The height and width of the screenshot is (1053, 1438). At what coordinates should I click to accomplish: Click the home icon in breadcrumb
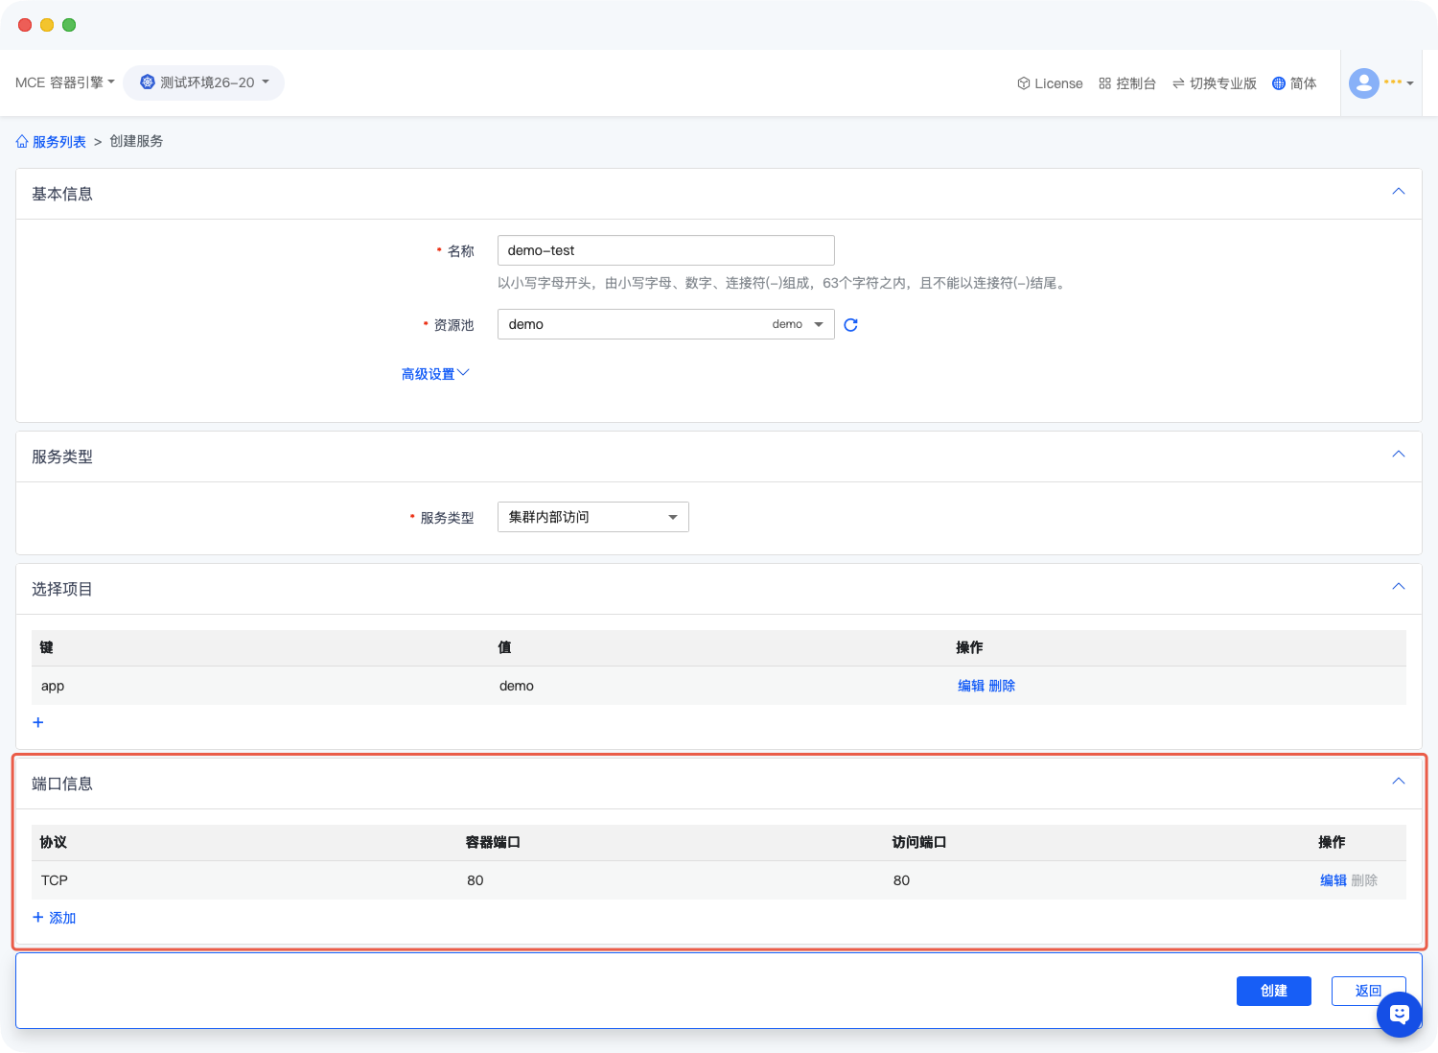click(22, 141)
